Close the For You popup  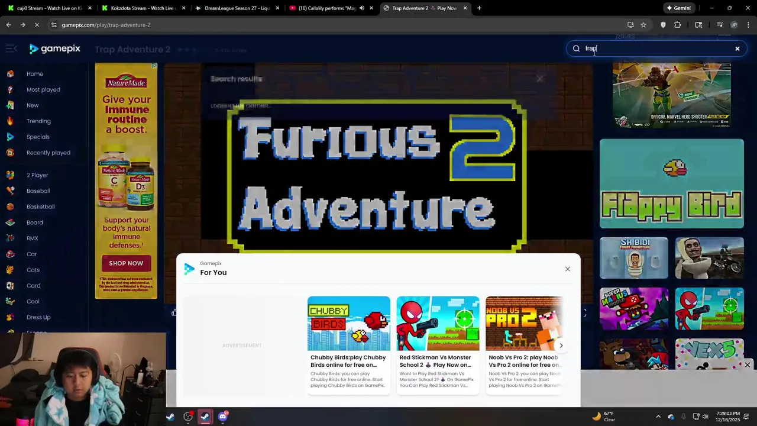click(568, 269)
